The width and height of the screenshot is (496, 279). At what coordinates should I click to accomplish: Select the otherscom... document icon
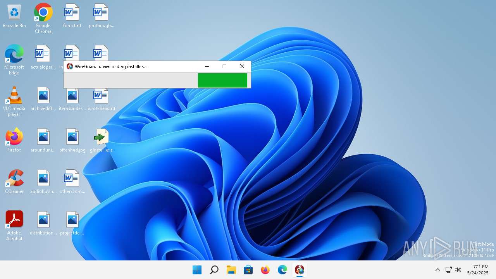(72, 182)
